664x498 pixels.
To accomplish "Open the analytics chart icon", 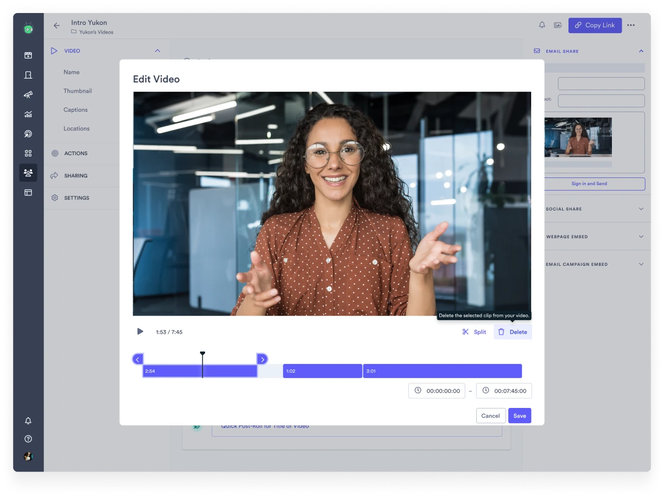I will pyautogui.click(x=28, y=114).
